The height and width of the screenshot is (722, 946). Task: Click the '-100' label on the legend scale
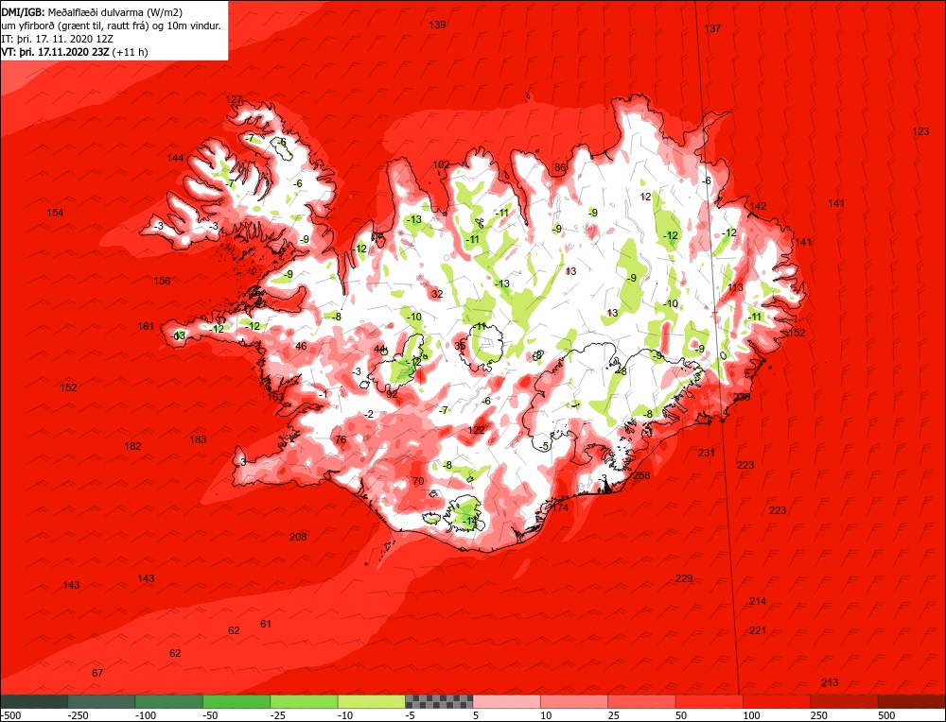click(x=146, y=715)
